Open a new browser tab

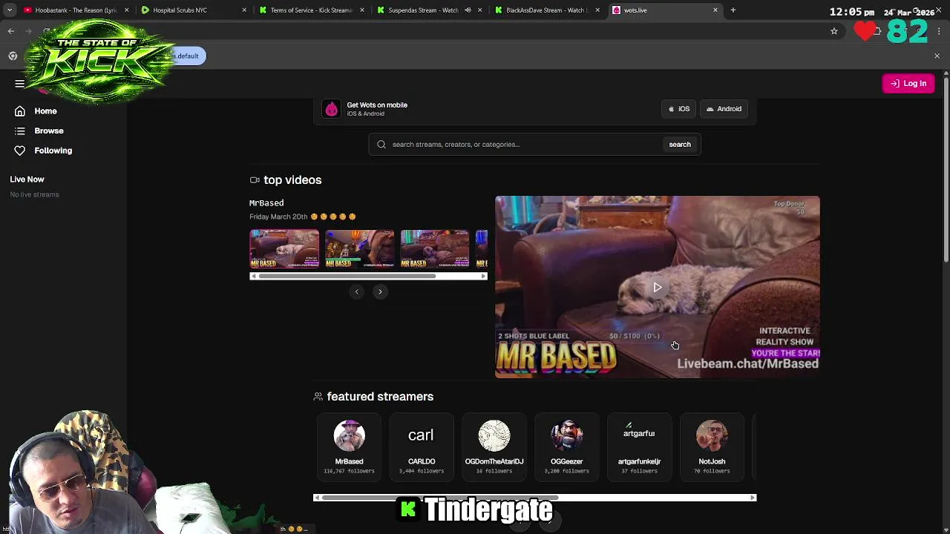733,10
